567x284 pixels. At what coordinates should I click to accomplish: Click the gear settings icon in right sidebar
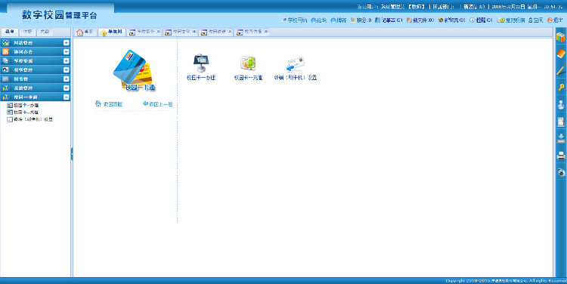[561, 173]
